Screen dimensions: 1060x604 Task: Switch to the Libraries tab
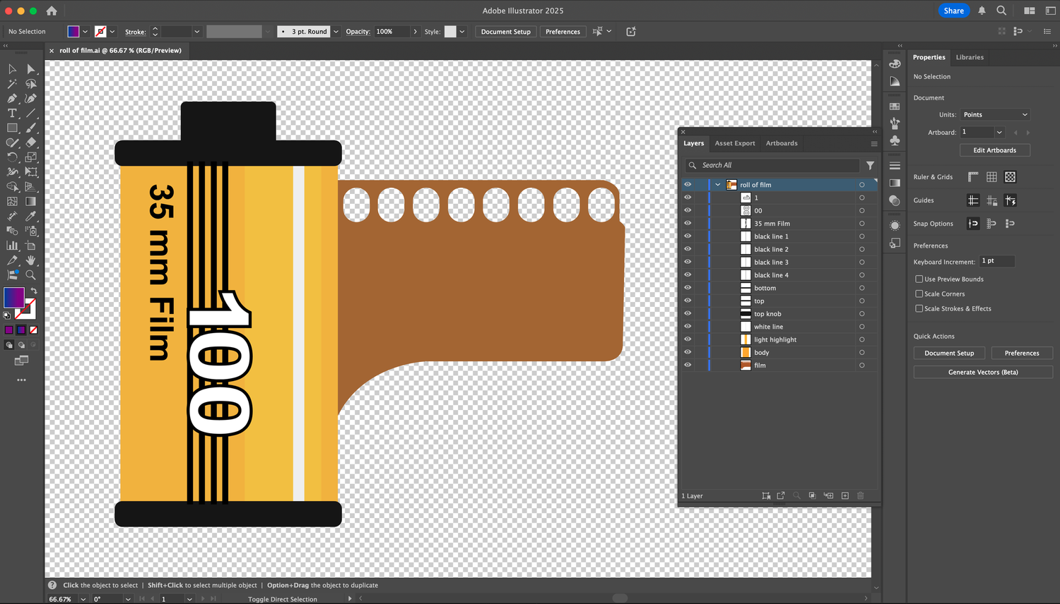coord(970,57)
